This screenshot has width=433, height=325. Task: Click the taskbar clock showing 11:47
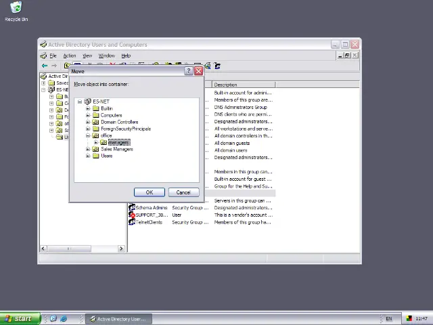pos(421,319)
